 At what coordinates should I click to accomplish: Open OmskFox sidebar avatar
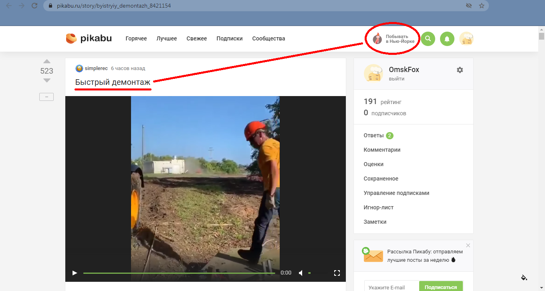(373, 73)
